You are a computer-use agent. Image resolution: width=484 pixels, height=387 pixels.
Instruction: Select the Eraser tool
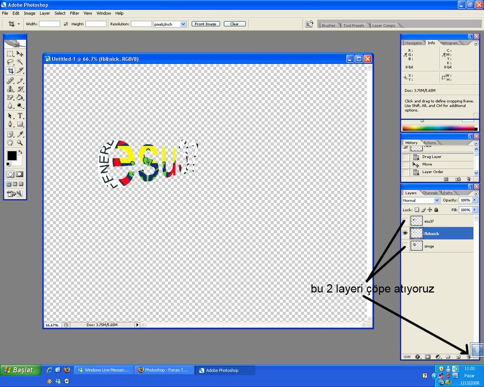pyautogui.click(x=10, y=97)
